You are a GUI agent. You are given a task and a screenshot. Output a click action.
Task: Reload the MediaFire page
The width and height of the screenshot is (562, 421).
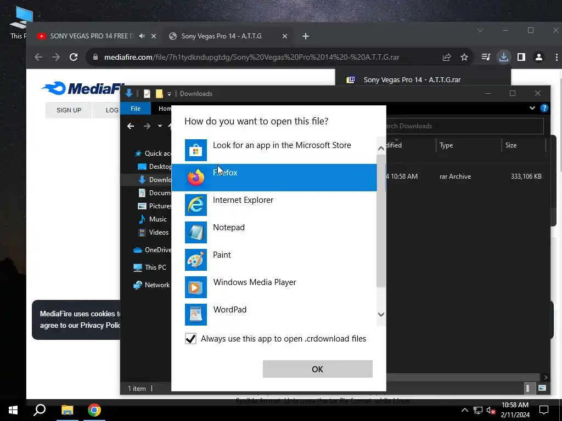point(74,57)
